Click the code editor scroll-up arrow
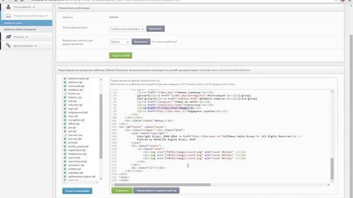 332,92
